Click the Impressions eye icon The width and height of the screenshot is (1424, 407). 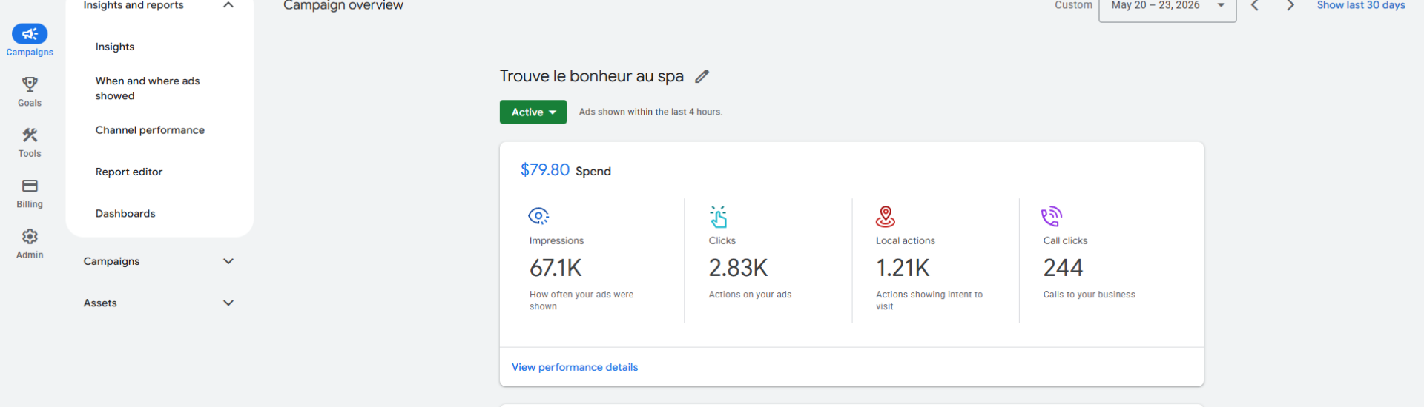click(x=538, y=216)
